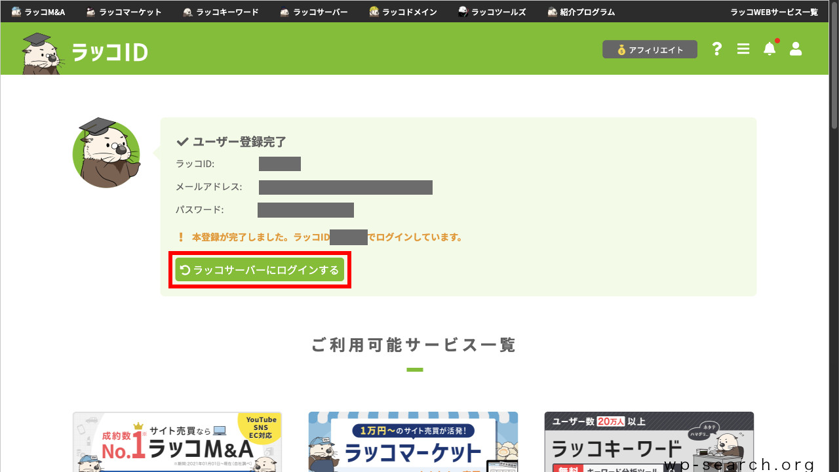Open the user account icon

tap(796, 49)
